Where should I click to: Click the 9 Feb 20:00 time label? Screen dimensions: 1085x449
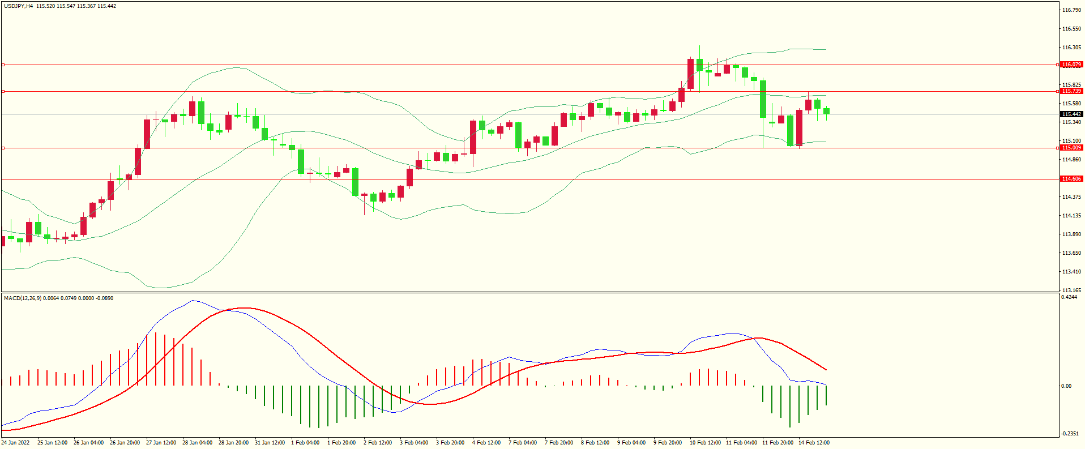click(x=668, y=443)
